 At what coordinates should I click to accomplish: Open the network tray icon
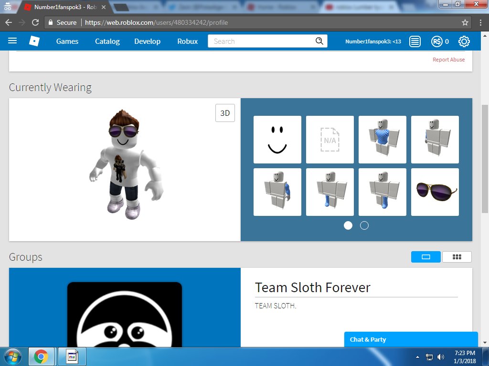429,357
